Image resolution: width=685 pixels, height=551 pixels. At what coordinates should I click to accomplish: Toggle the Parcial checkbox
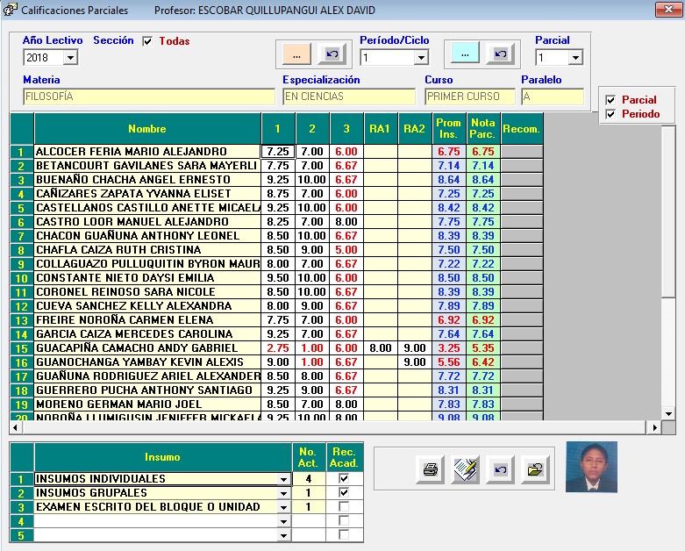(x=610, y=100)
